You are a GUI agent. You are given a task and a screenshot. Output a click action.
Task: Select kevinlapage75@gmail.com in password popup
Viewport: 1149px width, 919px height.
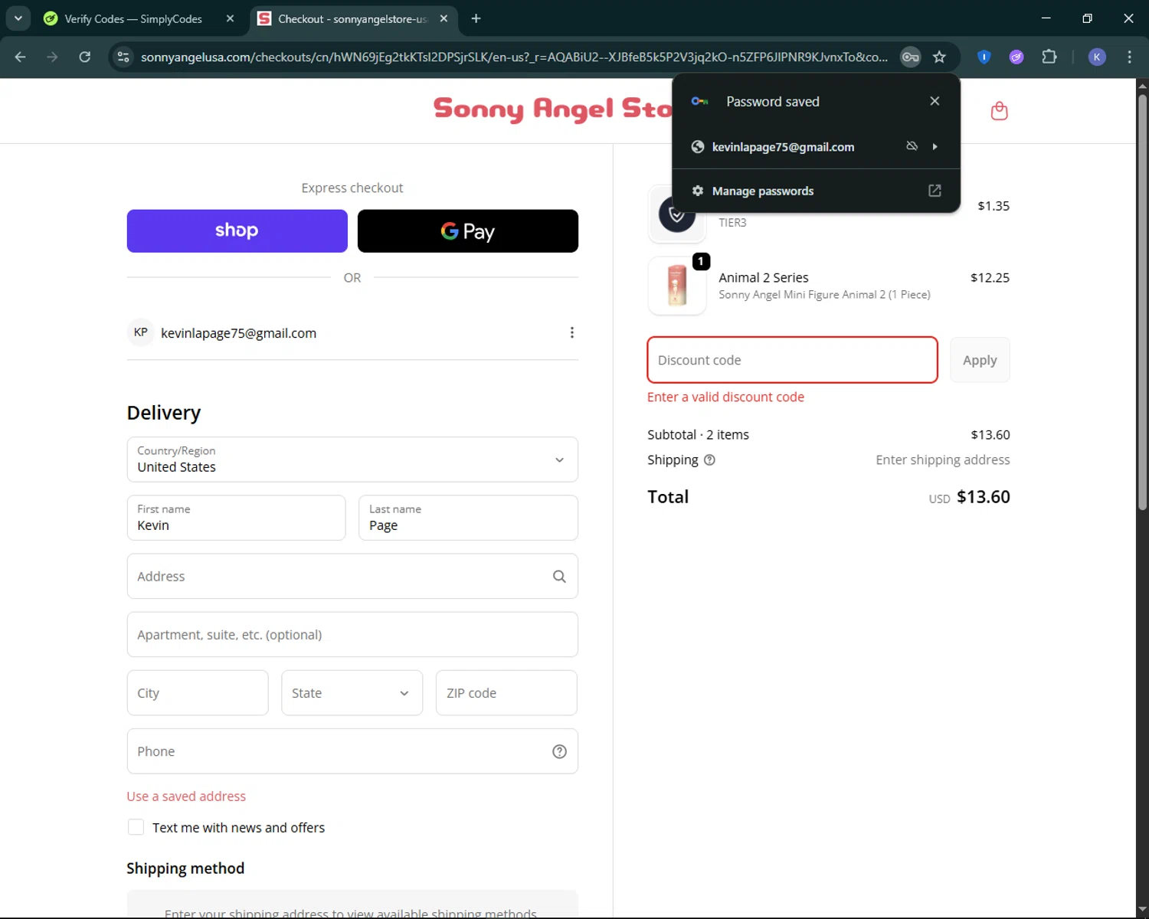tap(783, 147)
